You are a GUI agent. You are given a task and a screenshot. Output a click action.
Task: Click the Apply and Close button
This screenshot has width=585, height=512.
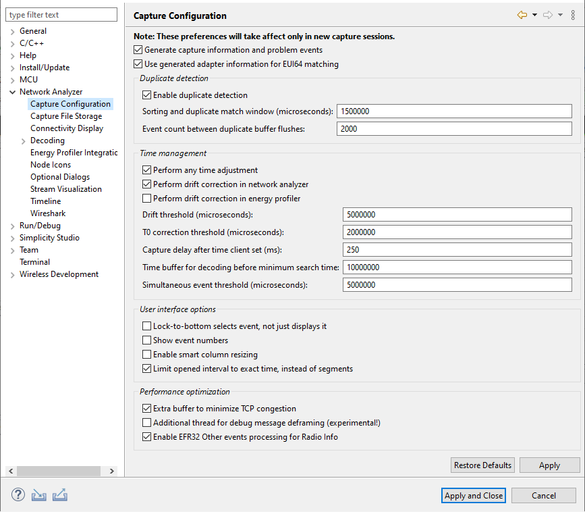click(x=473, y=495)
